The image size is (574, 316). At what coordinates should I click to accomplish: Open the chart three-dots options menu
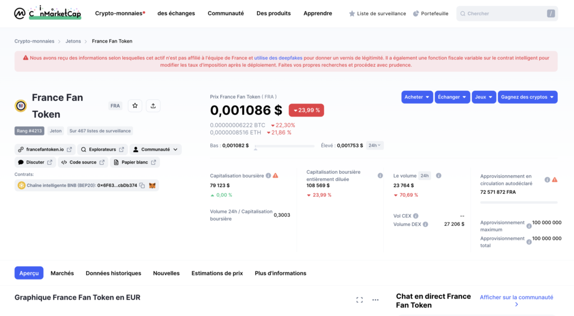tap(376, 300)
